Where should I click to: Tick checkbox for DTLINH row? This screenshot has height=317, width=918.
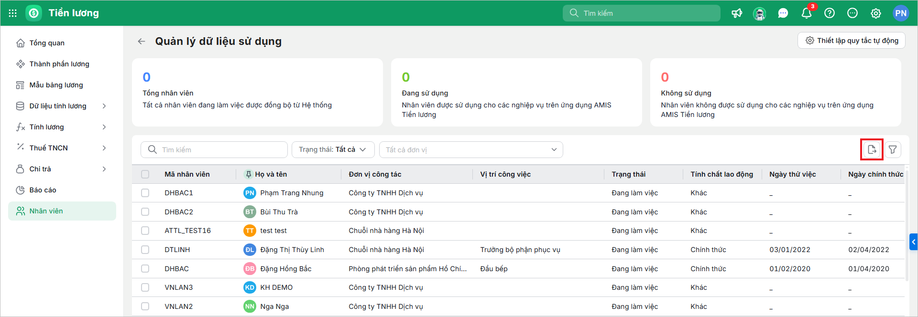click(x=145, y=250)
